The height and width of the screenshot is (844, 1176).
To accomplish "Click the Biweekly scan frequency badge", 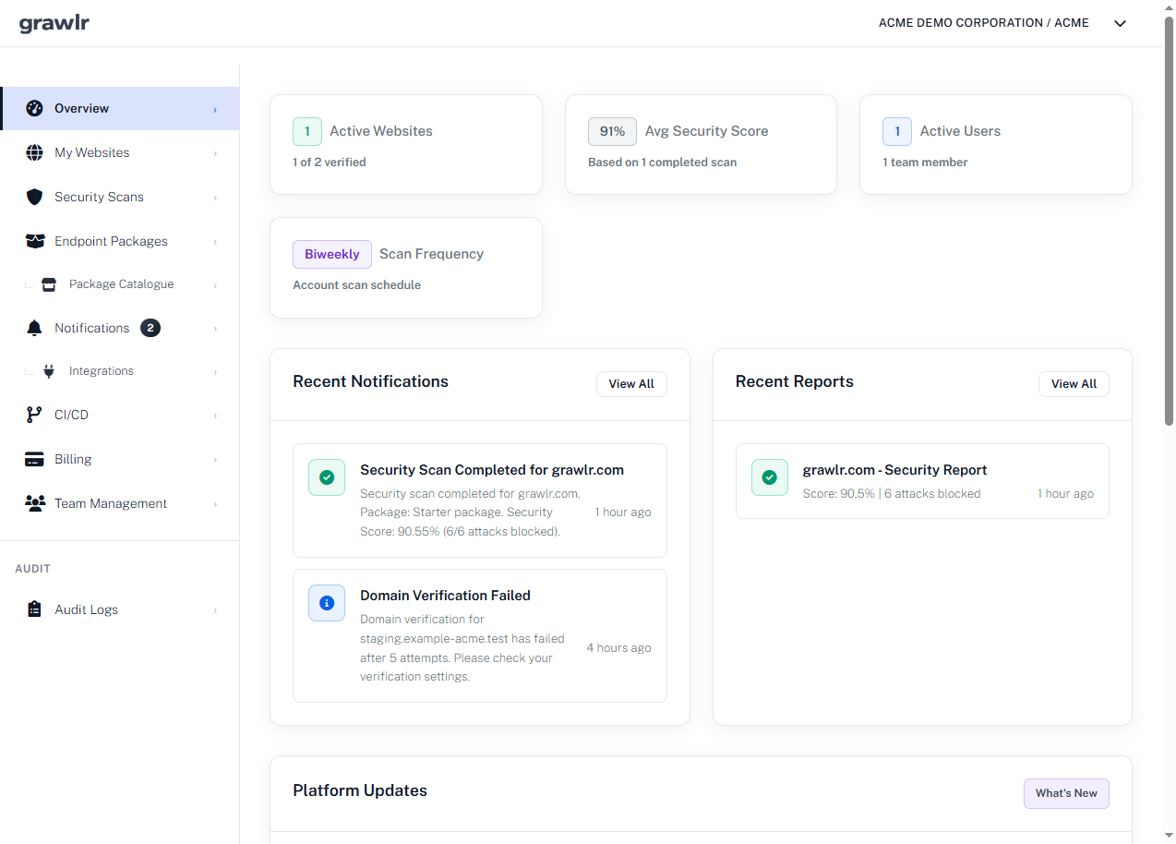I will coord(332,254).
